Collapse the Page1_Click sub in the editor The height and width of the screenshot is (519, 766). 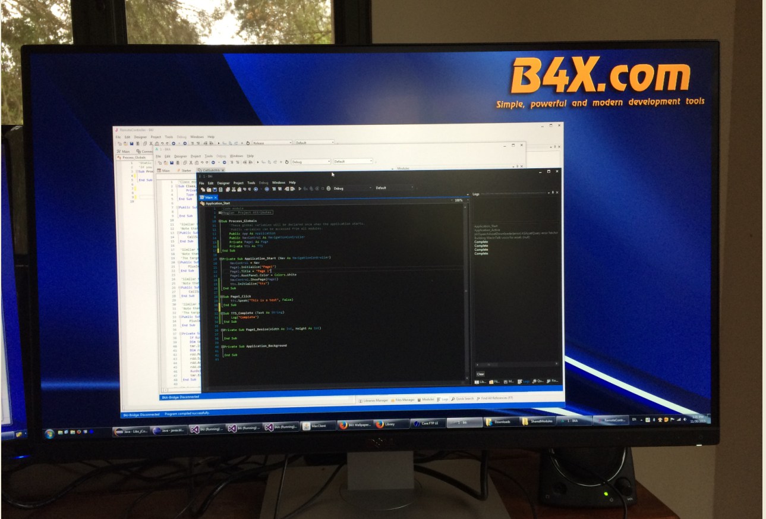point(220,296)
